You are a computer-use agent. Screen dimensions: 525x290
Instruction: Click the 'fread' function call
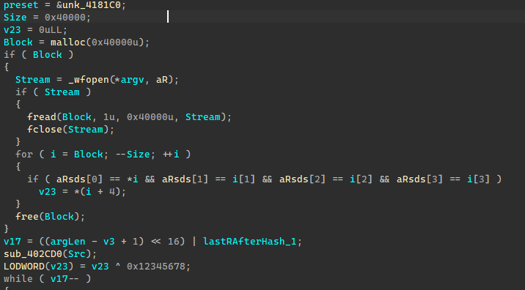click(42, 116)
